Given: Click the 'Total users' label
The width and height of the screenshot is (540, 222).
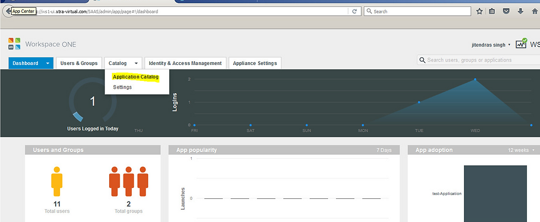Looking at the screenshot, I should [57, 211].
